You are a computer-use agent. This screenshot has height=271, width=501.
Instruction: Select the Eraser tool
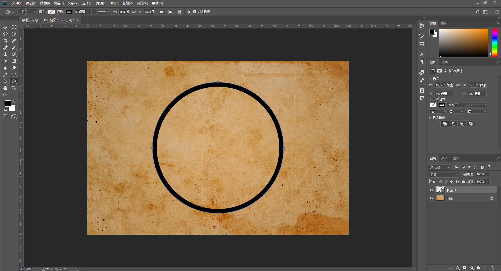5,61
